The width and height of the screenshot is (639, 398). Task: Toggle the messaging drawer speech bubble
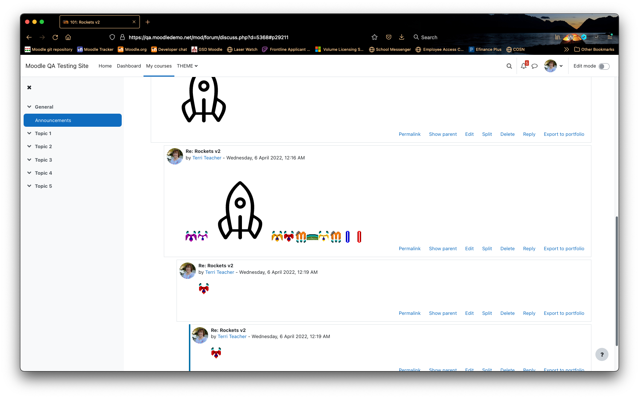click(534, 66)
